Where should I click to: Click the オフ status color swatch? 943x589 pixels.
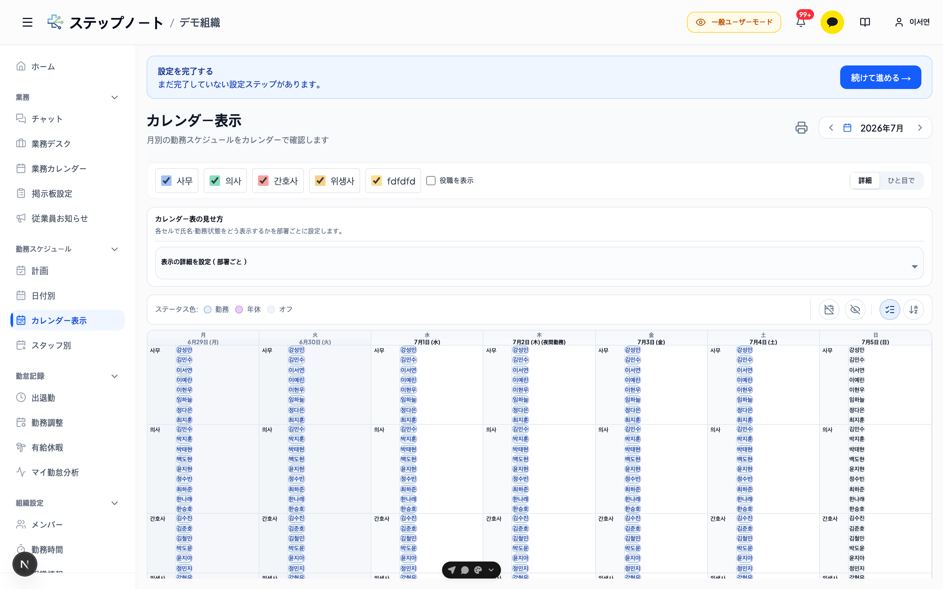coord(271,309)
